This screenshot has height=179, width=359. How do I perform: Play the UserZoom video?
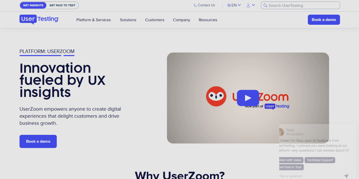coord(248,98)
